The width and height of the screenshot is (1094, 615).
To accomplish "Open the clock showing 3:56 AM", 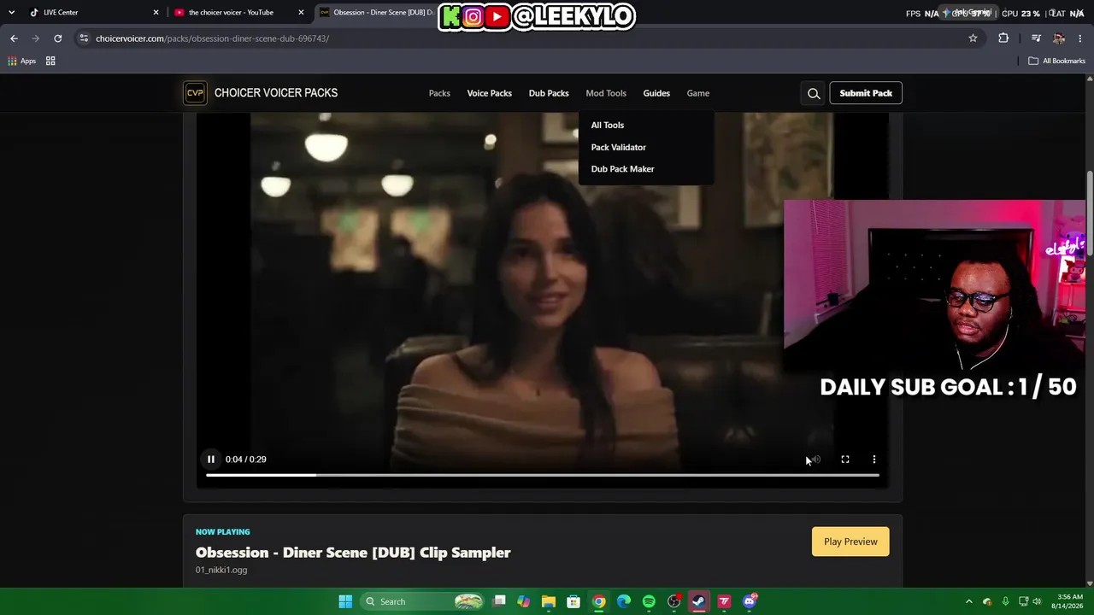I will (1069, 601).
